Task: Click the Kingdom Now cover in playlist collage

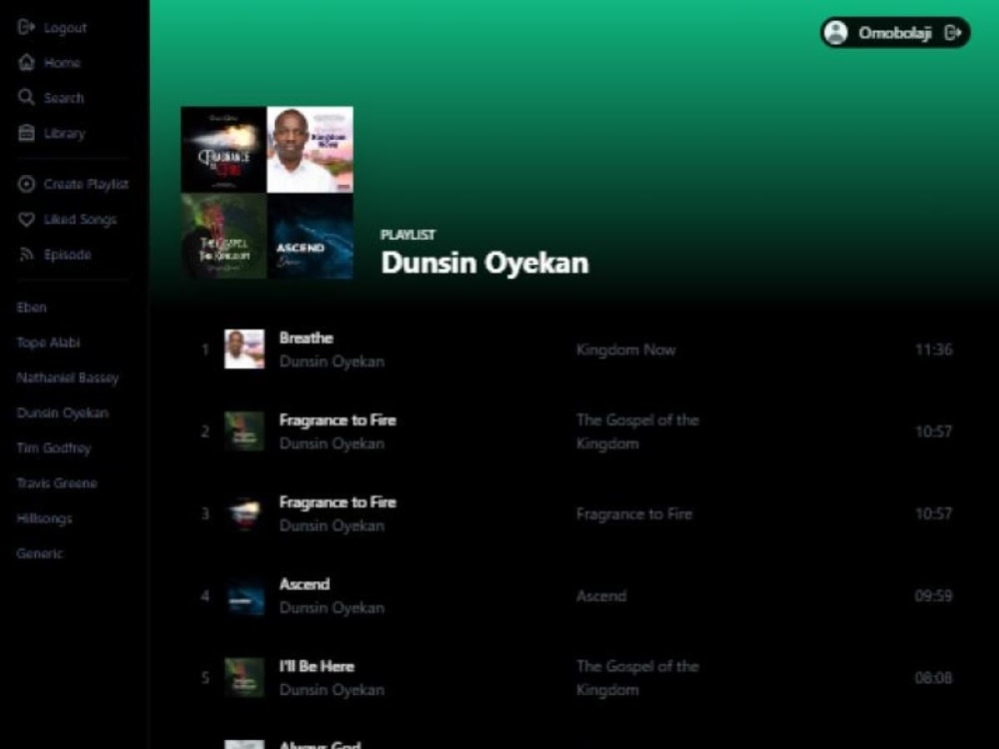Action: coord(310,150)
